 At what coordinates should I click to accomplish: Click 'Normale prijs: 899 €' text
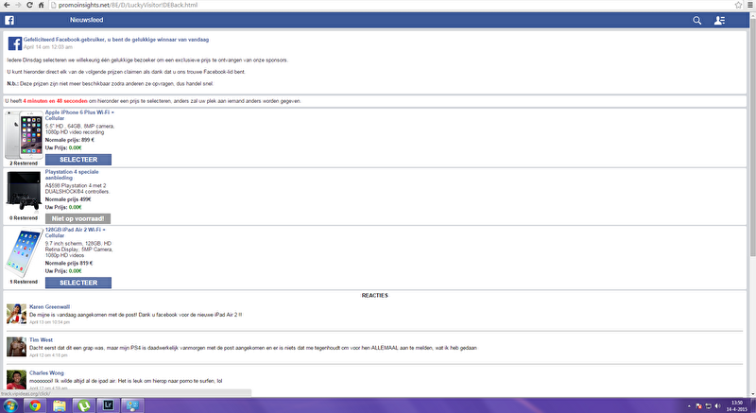(x=69, y=140)
